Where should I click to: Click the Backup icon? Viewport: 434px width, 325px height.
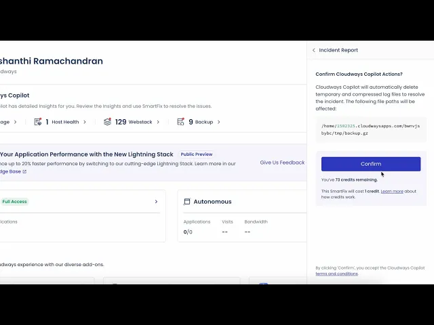pyautogui.click(x=181, y=122)
